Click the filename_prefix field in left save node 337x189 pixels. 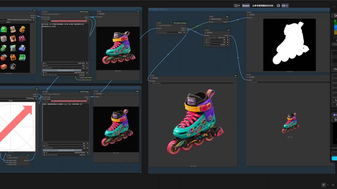(193, 83)
